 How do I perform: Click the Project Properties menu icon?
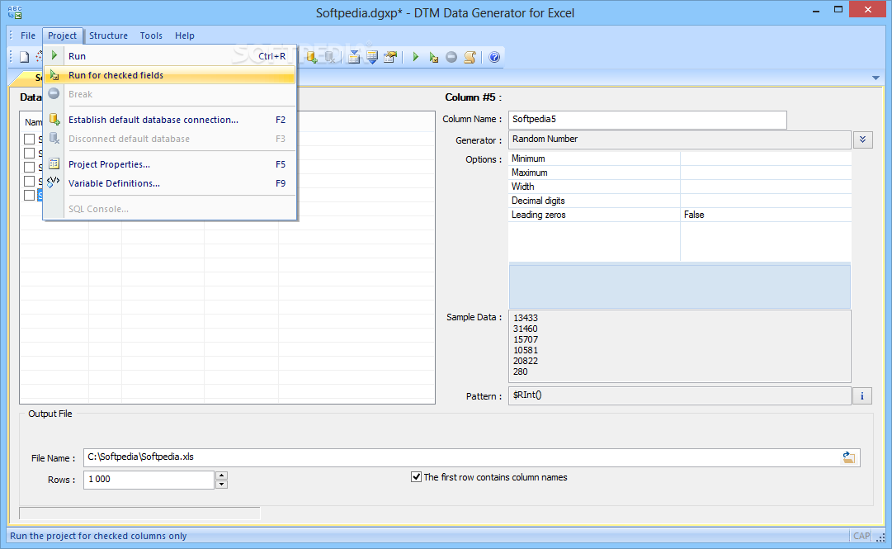[x=54, y=163]
